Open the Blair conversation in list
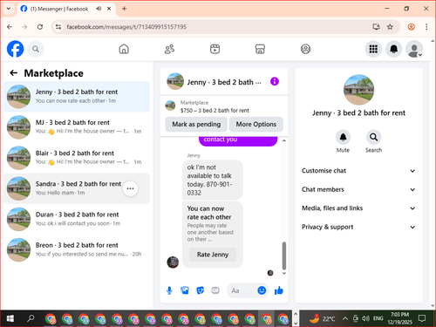The height and width of the screenshot is (327, 436). [77, 158]
